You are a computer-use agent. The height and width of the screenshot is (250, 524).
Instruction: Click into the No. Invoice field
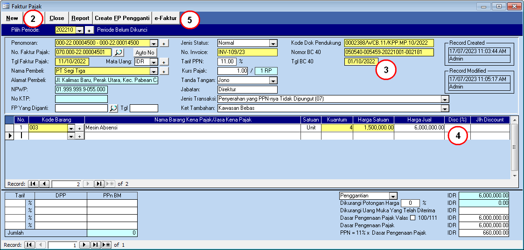[247, 52]
